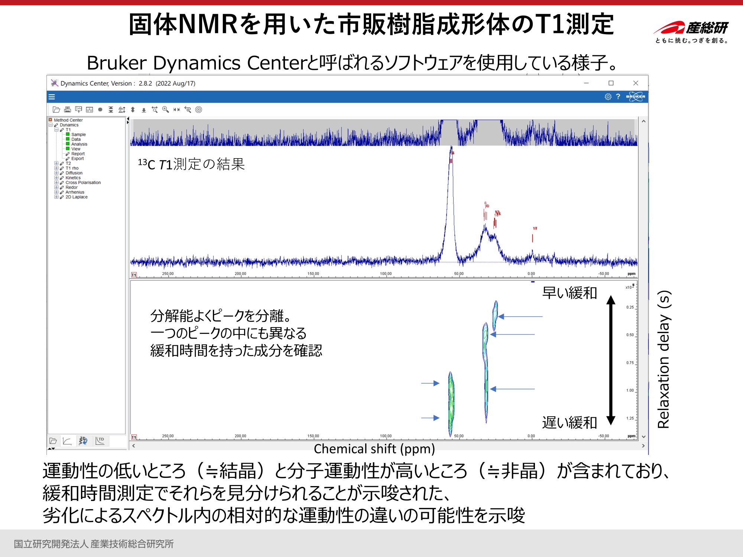Screen dimensions: 743x557
Task: Click the layout grid toolbar icon
Action: click(90, 110)
